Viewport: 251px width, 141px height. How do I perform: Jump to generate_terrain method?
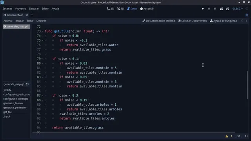pyautogui.click(x=13, y=103)
